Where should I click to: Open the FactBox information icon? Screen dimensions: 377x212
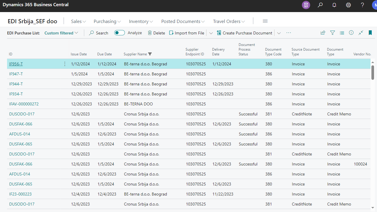(351, 33)
